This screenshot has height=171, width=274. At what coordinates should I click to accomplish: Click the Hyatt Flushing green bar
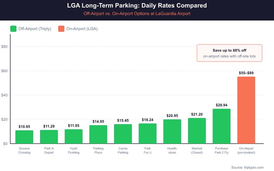click(74, 136)
